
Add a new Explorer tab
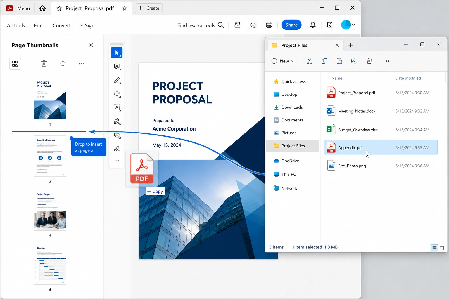point(351,45)
